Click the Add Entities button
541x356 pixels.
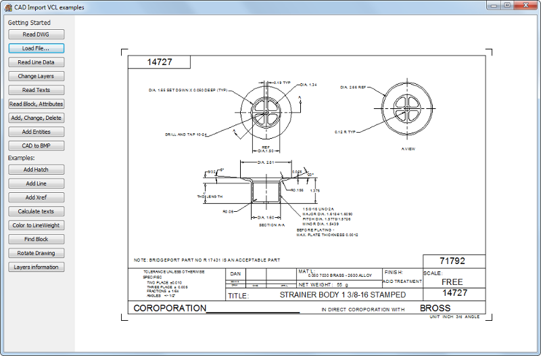37,132
